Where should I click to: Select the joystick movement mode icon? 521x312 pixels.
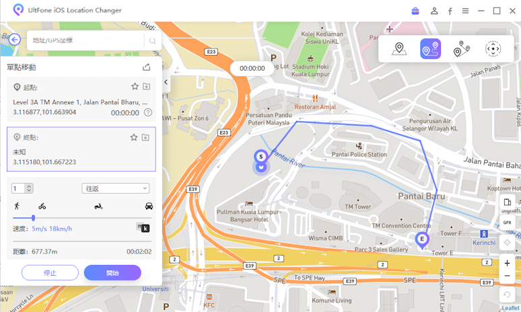pos(493,49)
